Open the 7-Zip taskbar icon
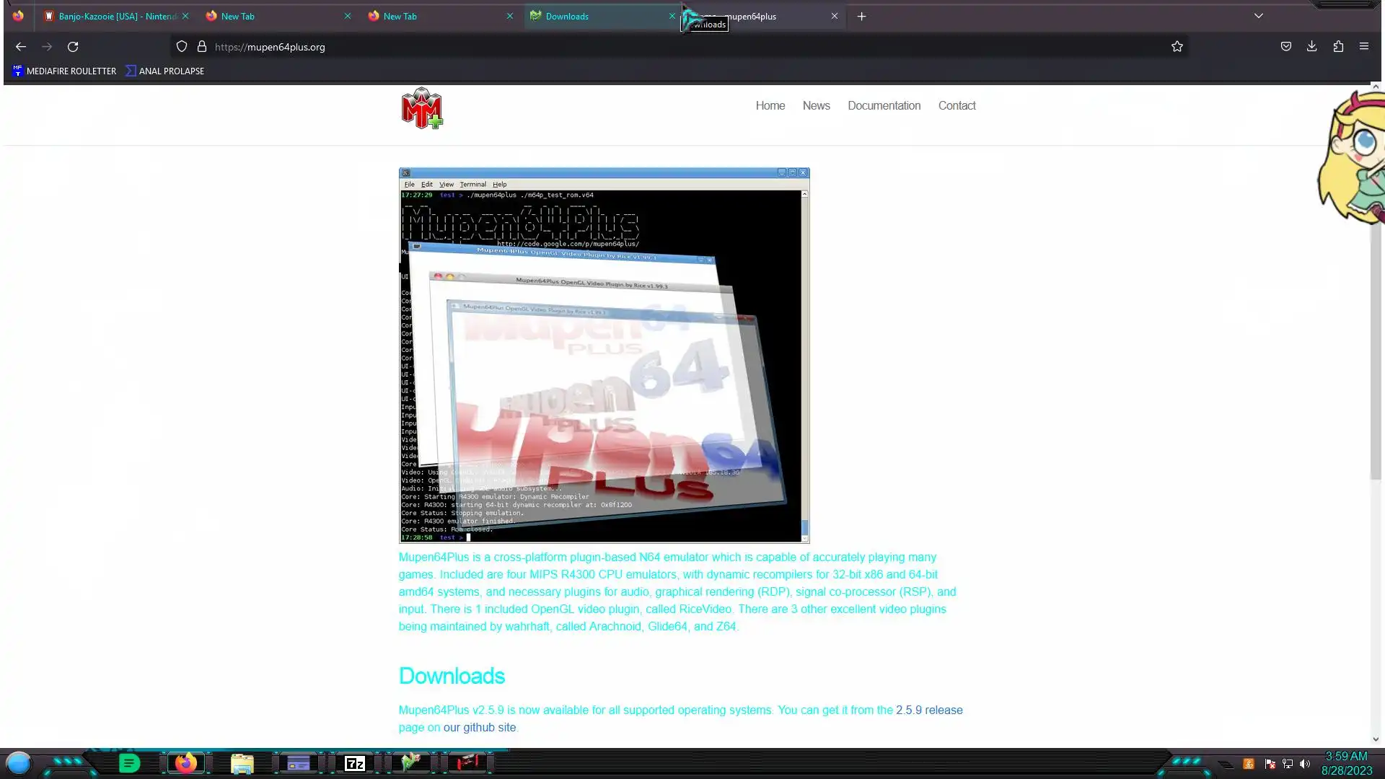The width and height of the screenshot is (1385, 779). (354, 763)
